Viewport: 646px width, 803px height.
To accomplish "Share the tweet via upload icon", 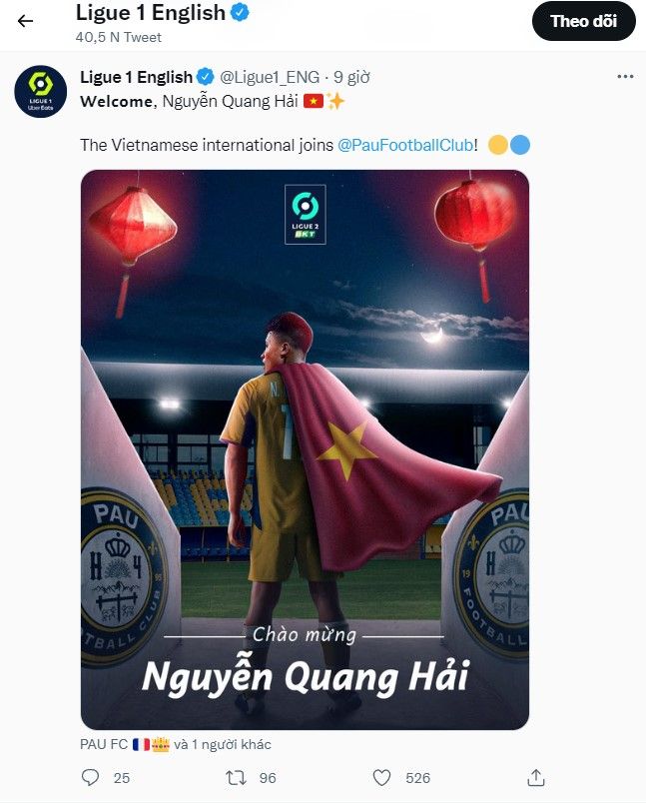I will [535, 777].
